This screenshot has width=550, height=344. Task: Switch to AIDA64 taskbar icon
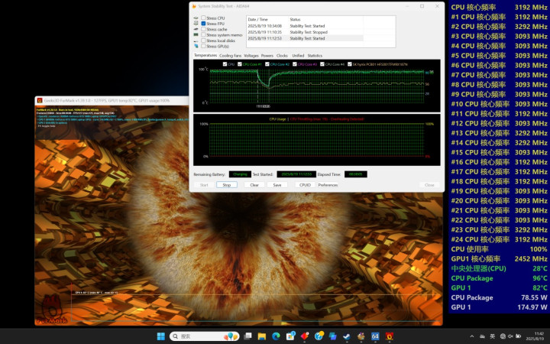tap(375, 336)
